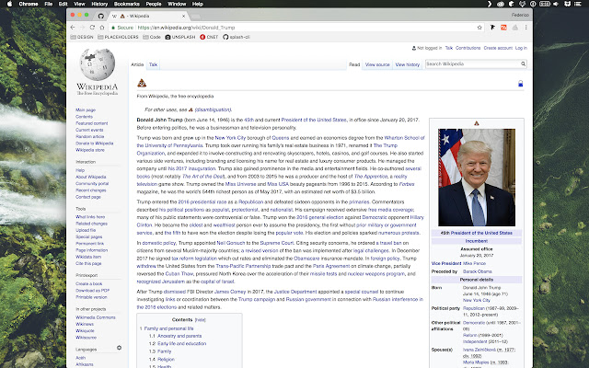Open the disambiguation link
The width and height of the screenshot is (589, 368).
click(x=213, y=109)
